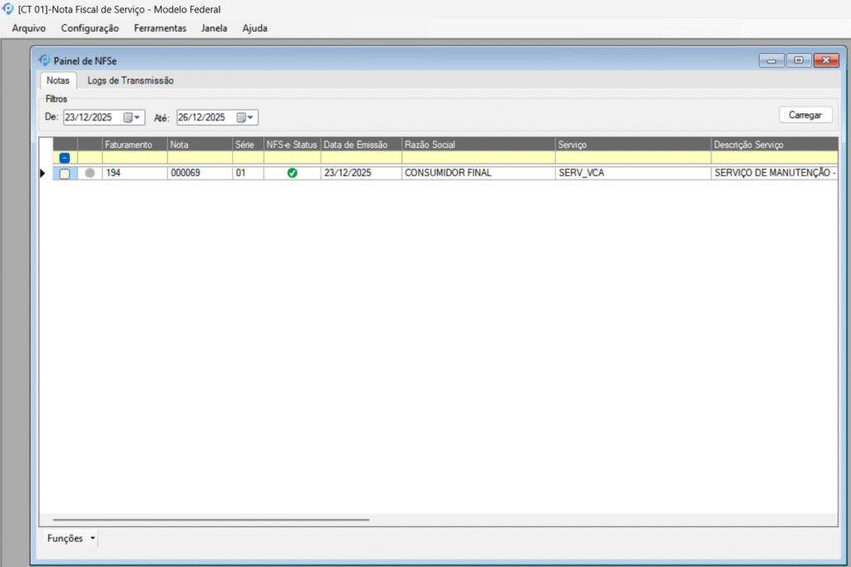Click the Carregar button
This screenshot has height=567, width=851.
tap(804, 115)
